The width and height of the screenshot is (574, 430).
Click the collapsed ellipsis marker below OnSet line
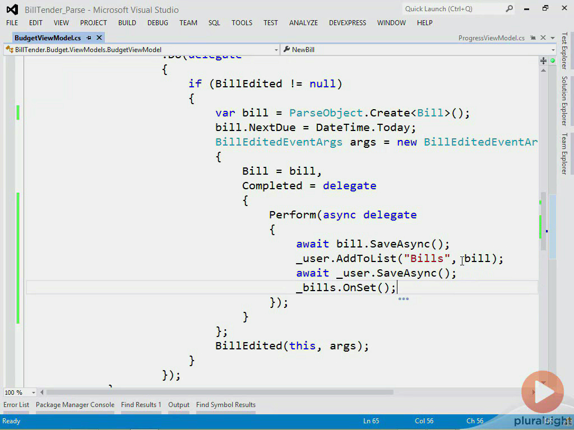pos(404,299)
